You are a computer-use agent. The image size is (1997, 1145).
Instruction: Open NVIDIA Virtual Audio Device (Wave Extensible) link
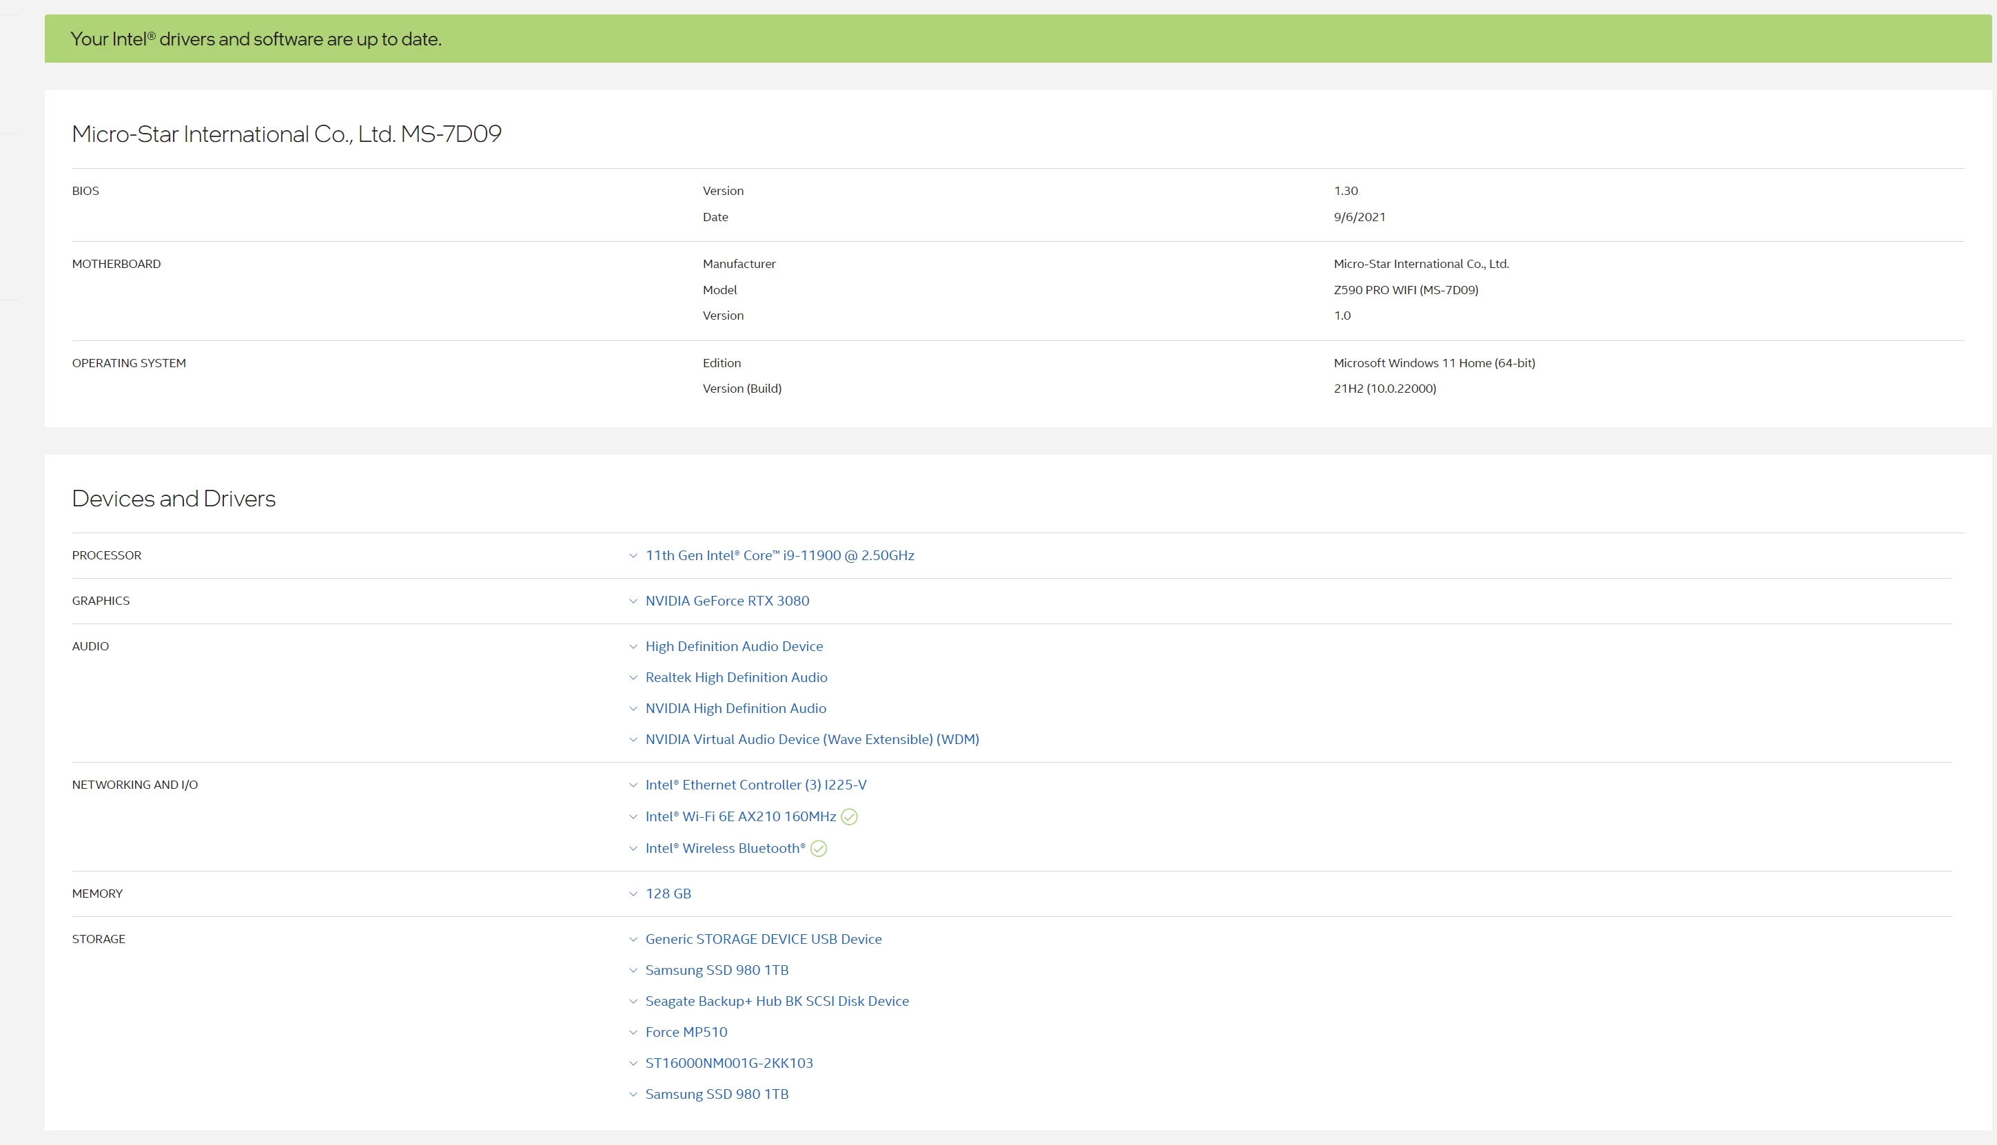812,739
